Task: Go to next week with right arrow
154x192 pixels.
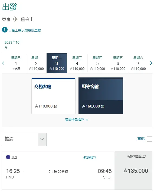Action: (x=151, y=63)
